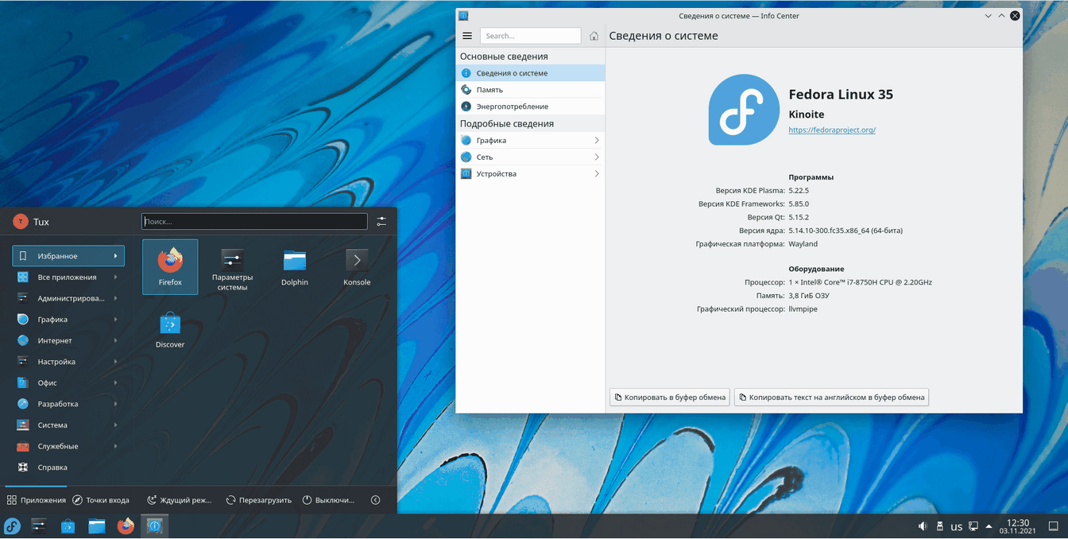Click the home icon in Info Center

(594, 36)
